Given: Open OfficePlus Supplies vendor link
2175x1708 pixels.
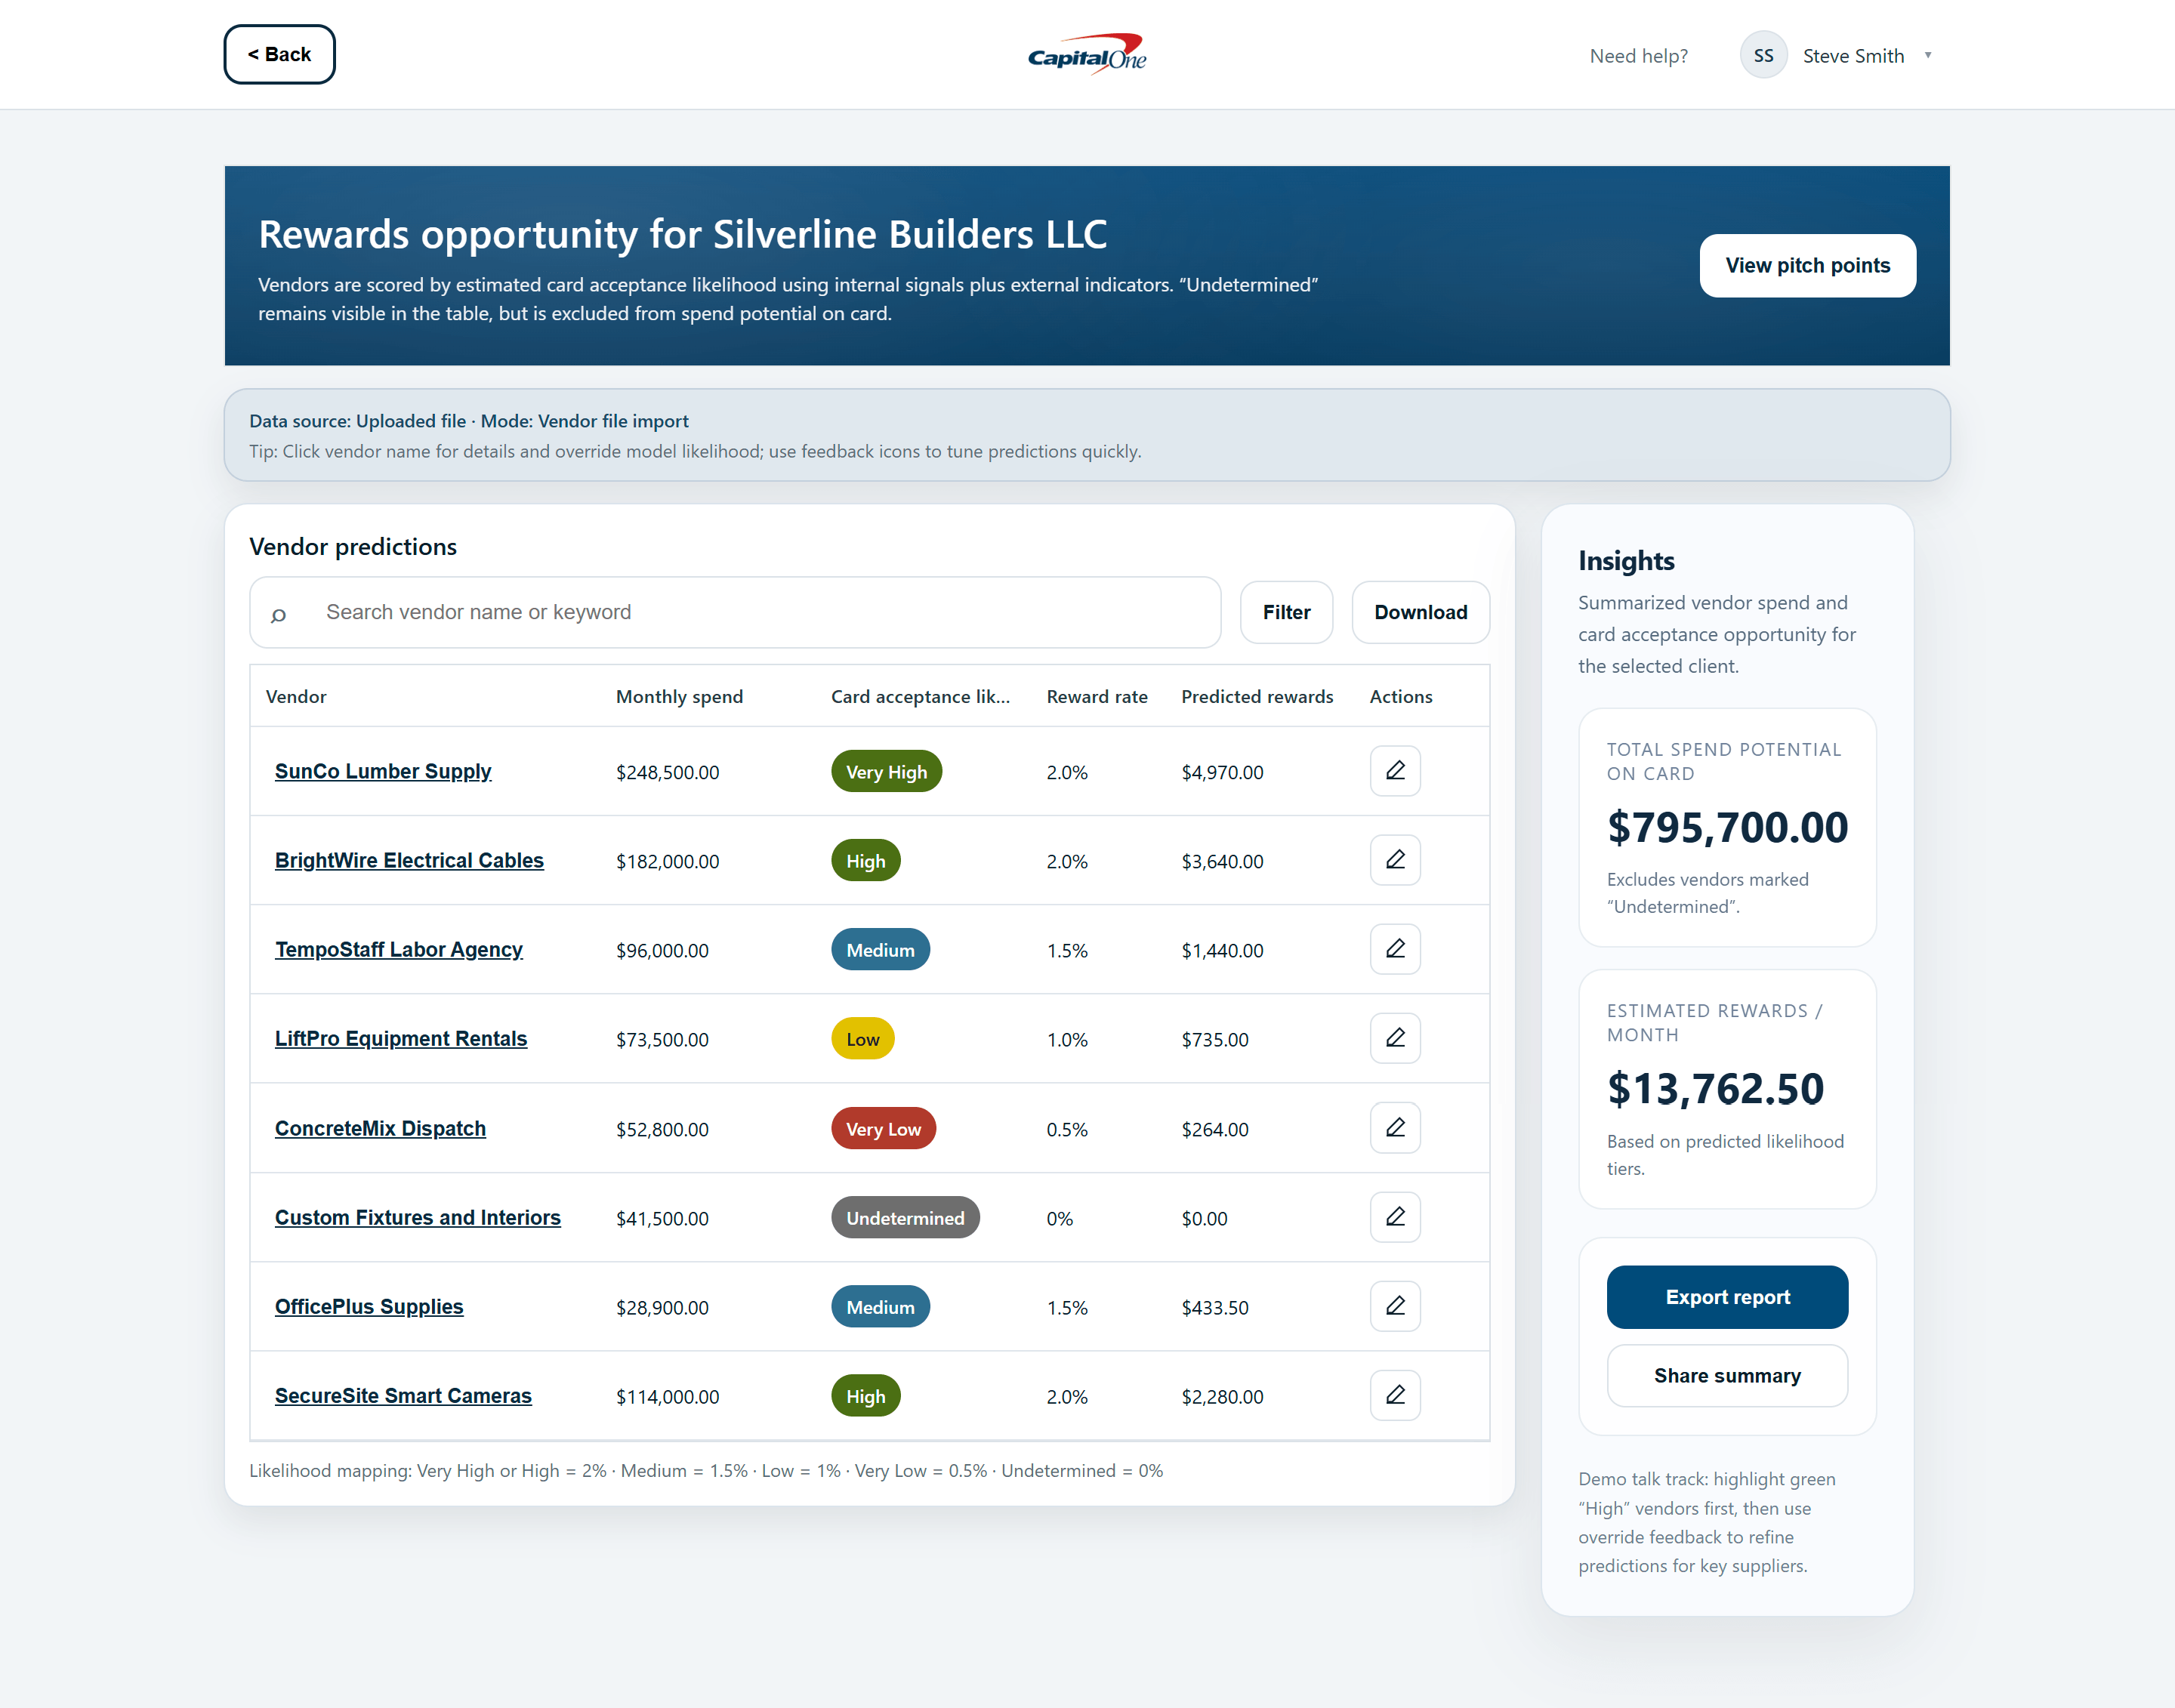Looking at the screenshot, I should (x=369, y=1306).
